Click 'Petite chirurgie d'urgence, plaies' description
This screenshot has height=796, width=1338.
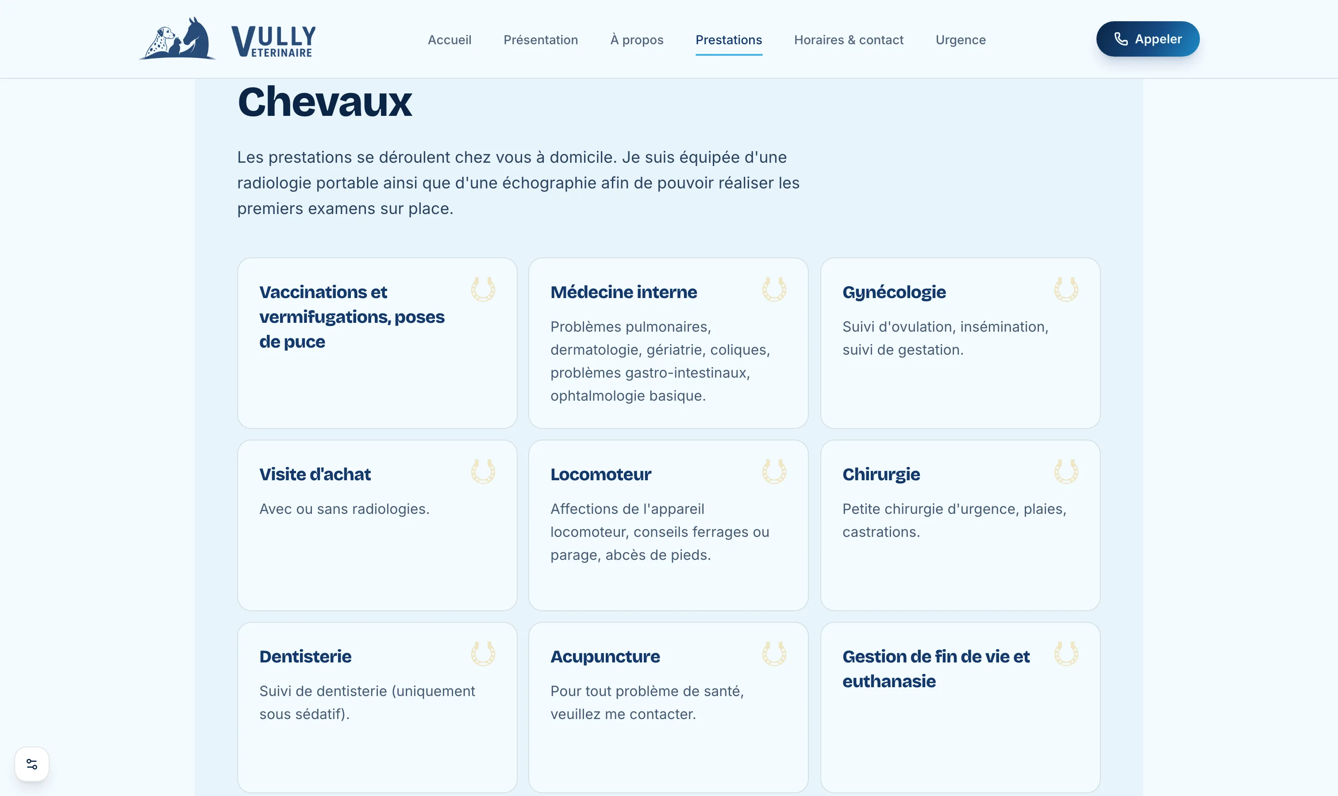[954, 520]
